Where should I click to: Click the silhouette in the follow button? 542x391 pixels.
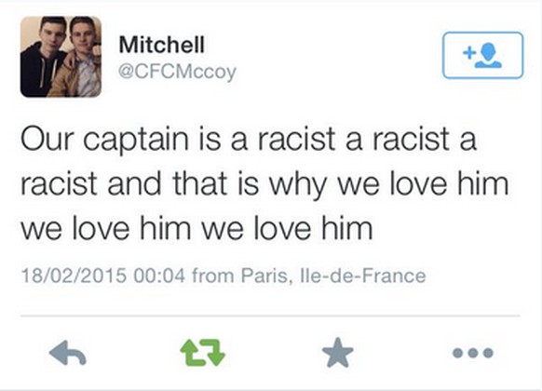(489, 55)
